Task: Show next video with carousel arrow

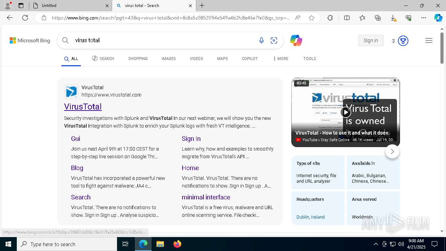Action: 392,151
